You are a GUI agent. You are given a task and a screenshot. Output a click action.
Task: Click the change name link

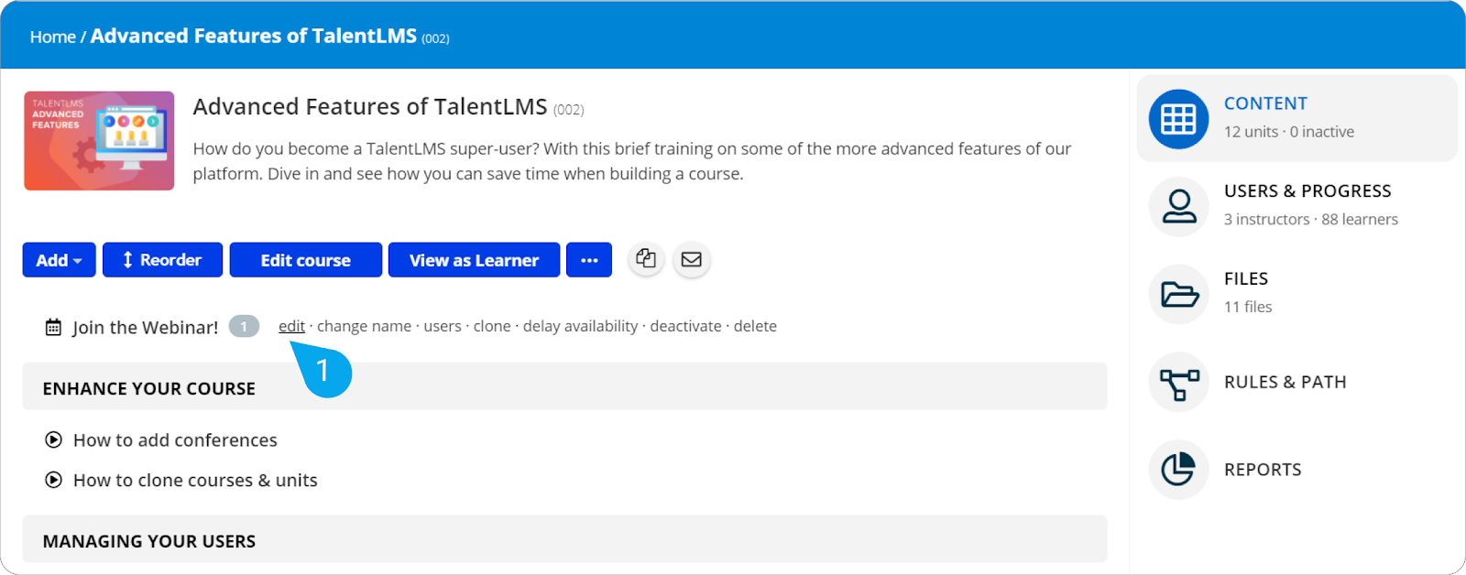tap(364, 326)
